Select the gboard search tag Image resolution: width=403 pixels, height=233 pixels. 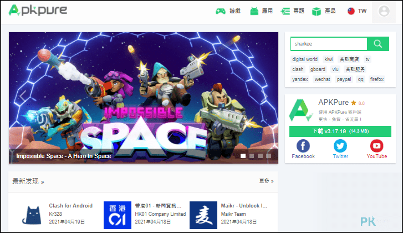click(318, 69)
